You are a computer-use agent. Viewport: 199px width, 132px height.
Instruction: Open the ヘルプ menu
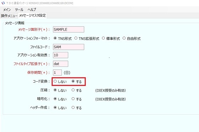pyautogui.click(x=32, y=10)
